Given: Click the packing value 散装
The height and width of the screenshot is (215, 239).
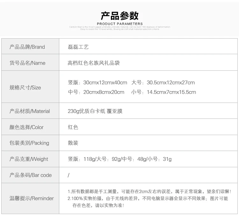Looking at the screenshot, I should (x=73, y=143).
